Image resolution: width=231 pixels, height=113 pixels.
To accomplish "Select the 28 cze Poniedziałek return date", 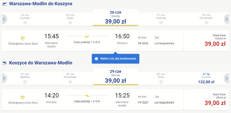I will 70,78.
